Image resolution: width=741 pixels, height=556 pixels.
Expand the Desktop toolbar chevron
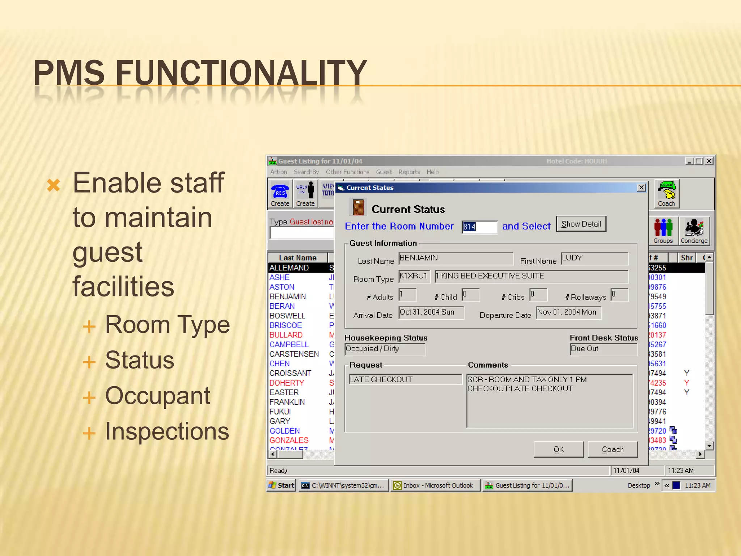click(x=657, y=484)
